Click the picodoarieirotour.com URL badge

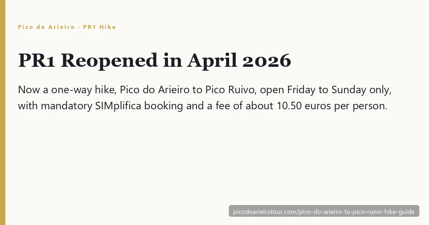pyautogui.click(x=324, y=212)
